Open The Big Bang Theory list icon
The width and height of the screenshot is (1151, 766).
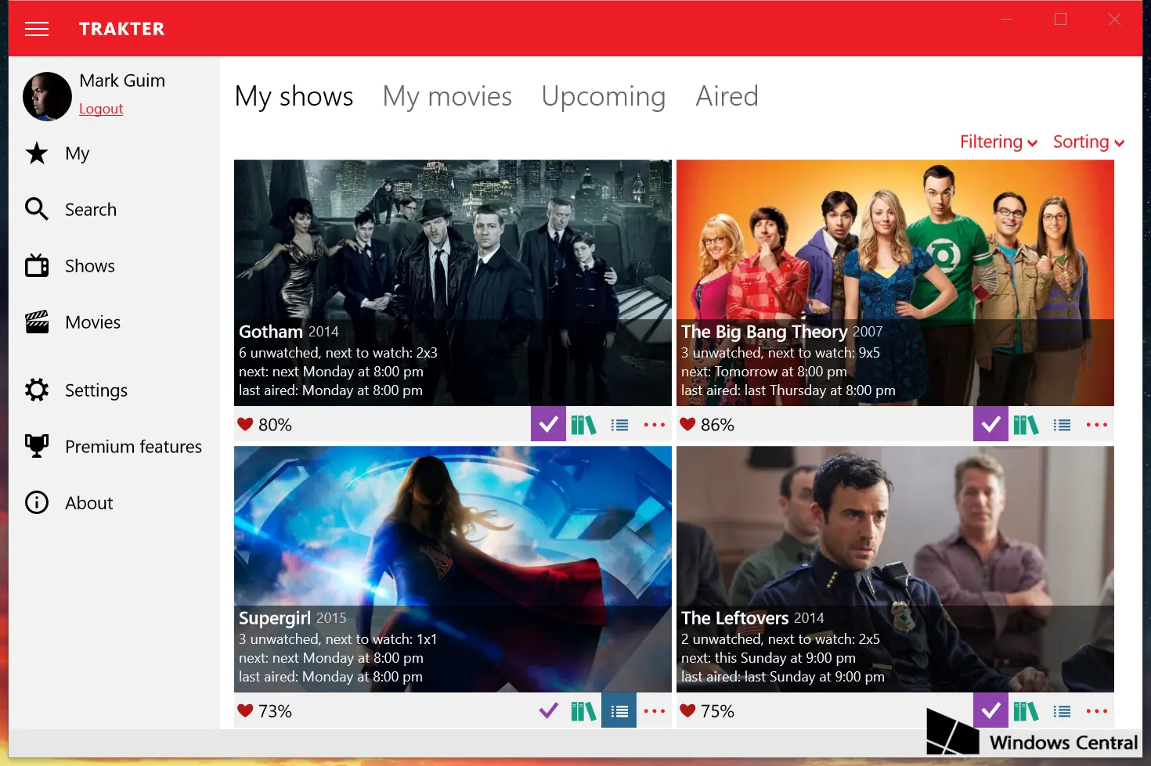[x=1062, y=425]
